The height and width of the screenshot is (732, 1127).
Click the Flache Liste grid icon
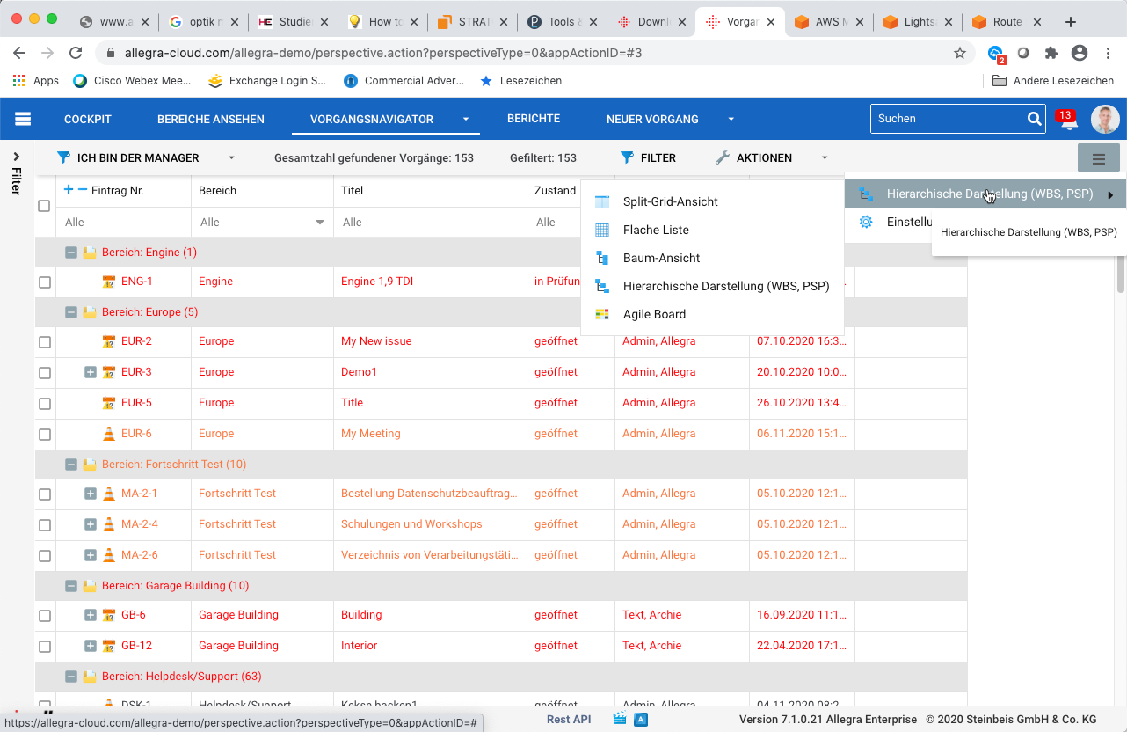[602, 230]
